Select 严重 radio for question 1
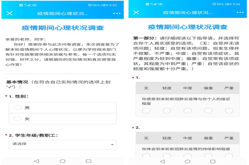 (x=229, y=110)
